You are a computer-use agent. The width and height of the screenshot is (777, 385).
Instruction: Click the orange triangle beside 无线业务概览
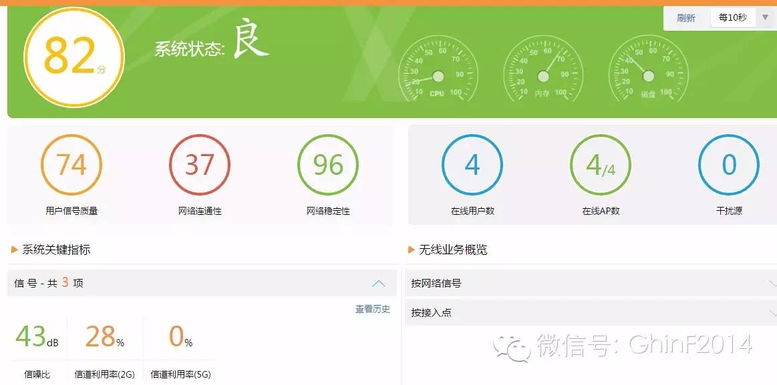(412, 250)
